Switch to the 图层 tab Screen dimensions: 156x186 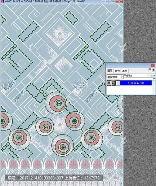[x=110, y=71]
